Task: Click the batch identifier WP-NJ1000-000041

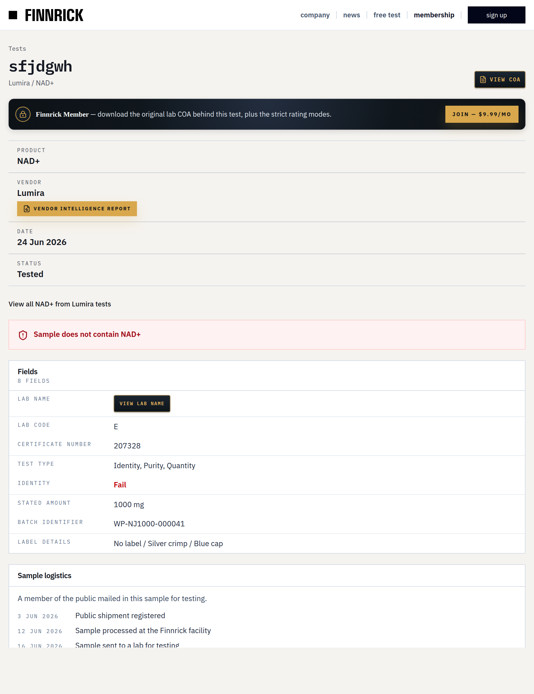Action: coord(149,524)
